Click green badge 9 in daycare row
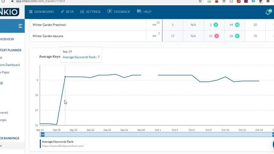Screen dimensions: 274x154 [x=237, y=36]
